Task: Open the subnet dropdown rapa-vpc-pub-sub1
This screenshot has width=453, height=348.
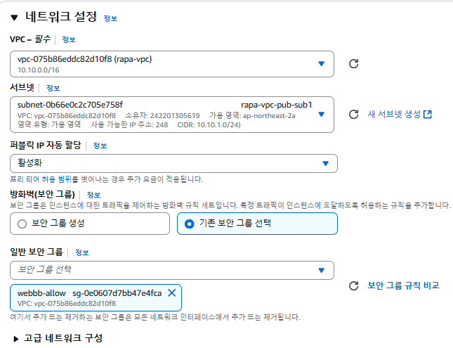Action: pos(172,115)
